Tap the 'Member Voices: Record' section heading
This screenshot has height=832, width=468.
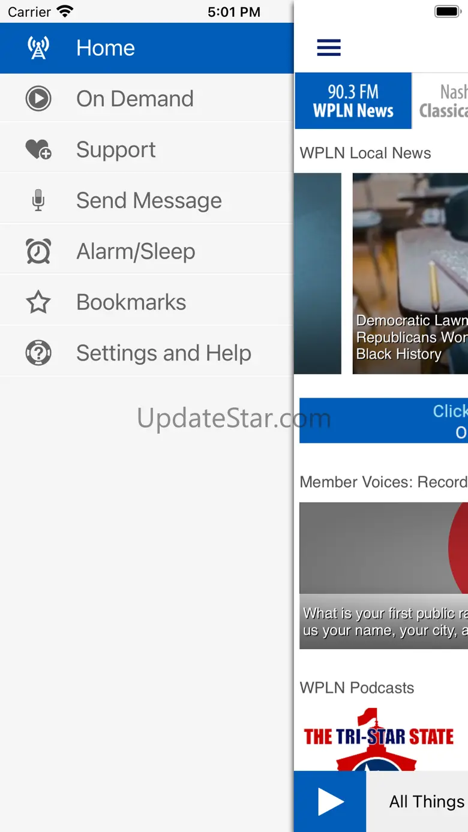[383, 482]
